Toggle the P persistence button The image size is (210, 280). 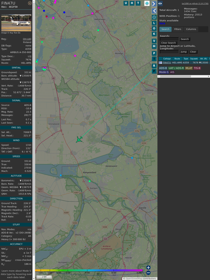[154, 53]
